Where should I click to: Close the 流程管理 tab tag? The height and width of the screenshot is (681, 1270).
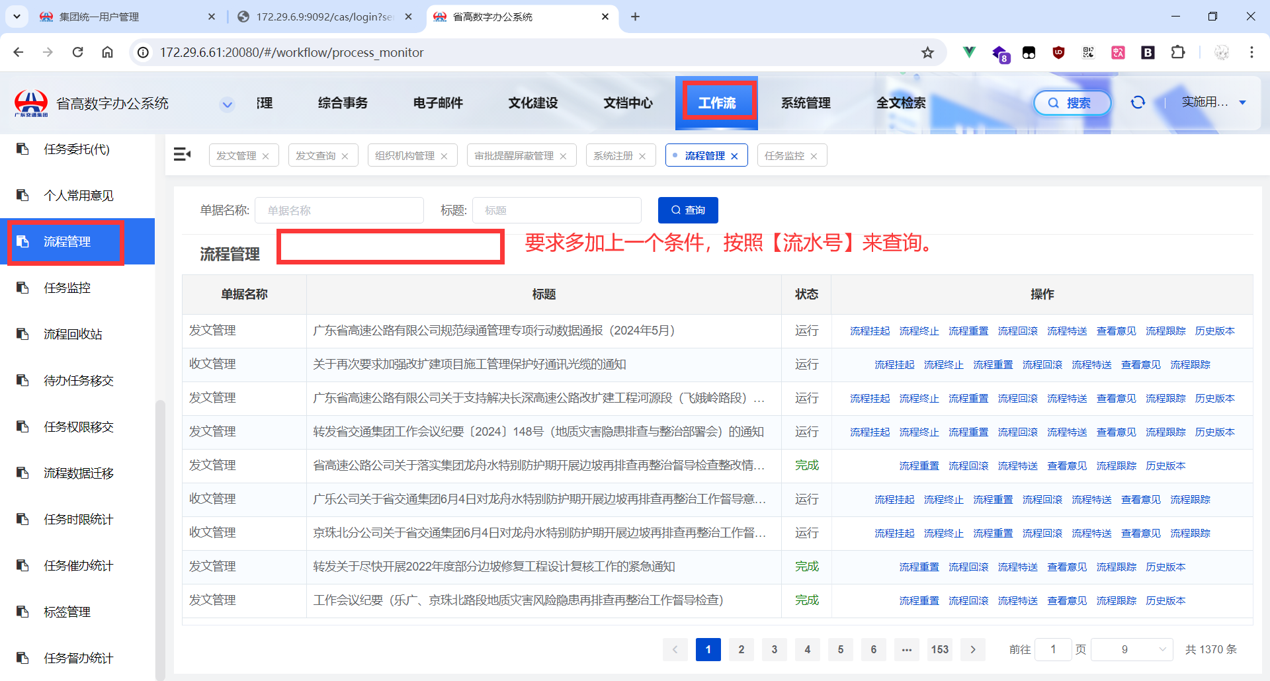735,156
